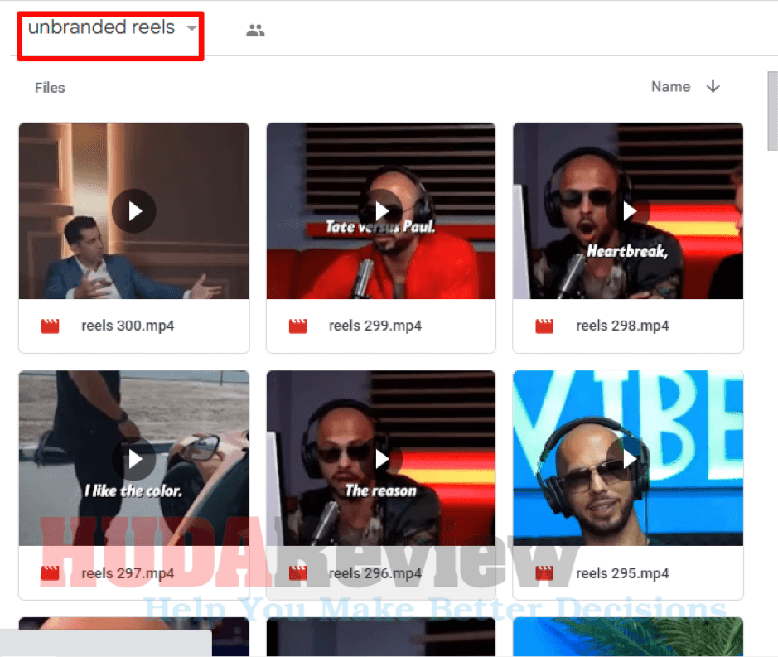Click the Files section heading

[x=50, y=88]
